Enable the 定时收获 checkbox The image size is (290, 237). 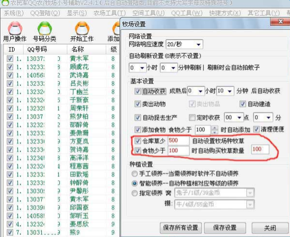click(x=192, y=117)
